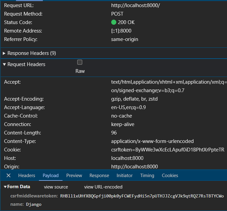Tick the Raw request headers checkbox

coord(80,62)
